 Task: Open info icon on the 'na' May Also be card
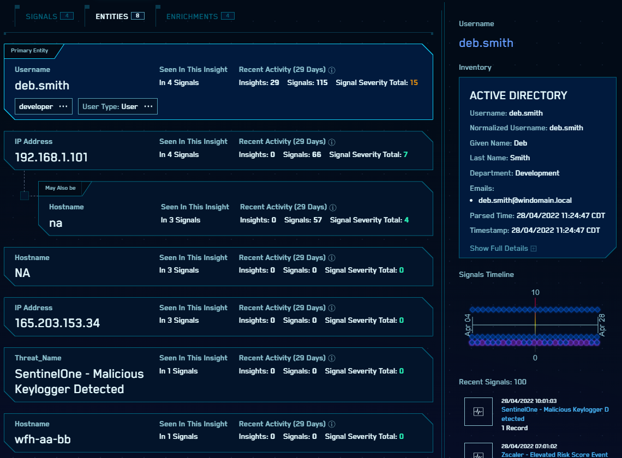pos(332,207)
